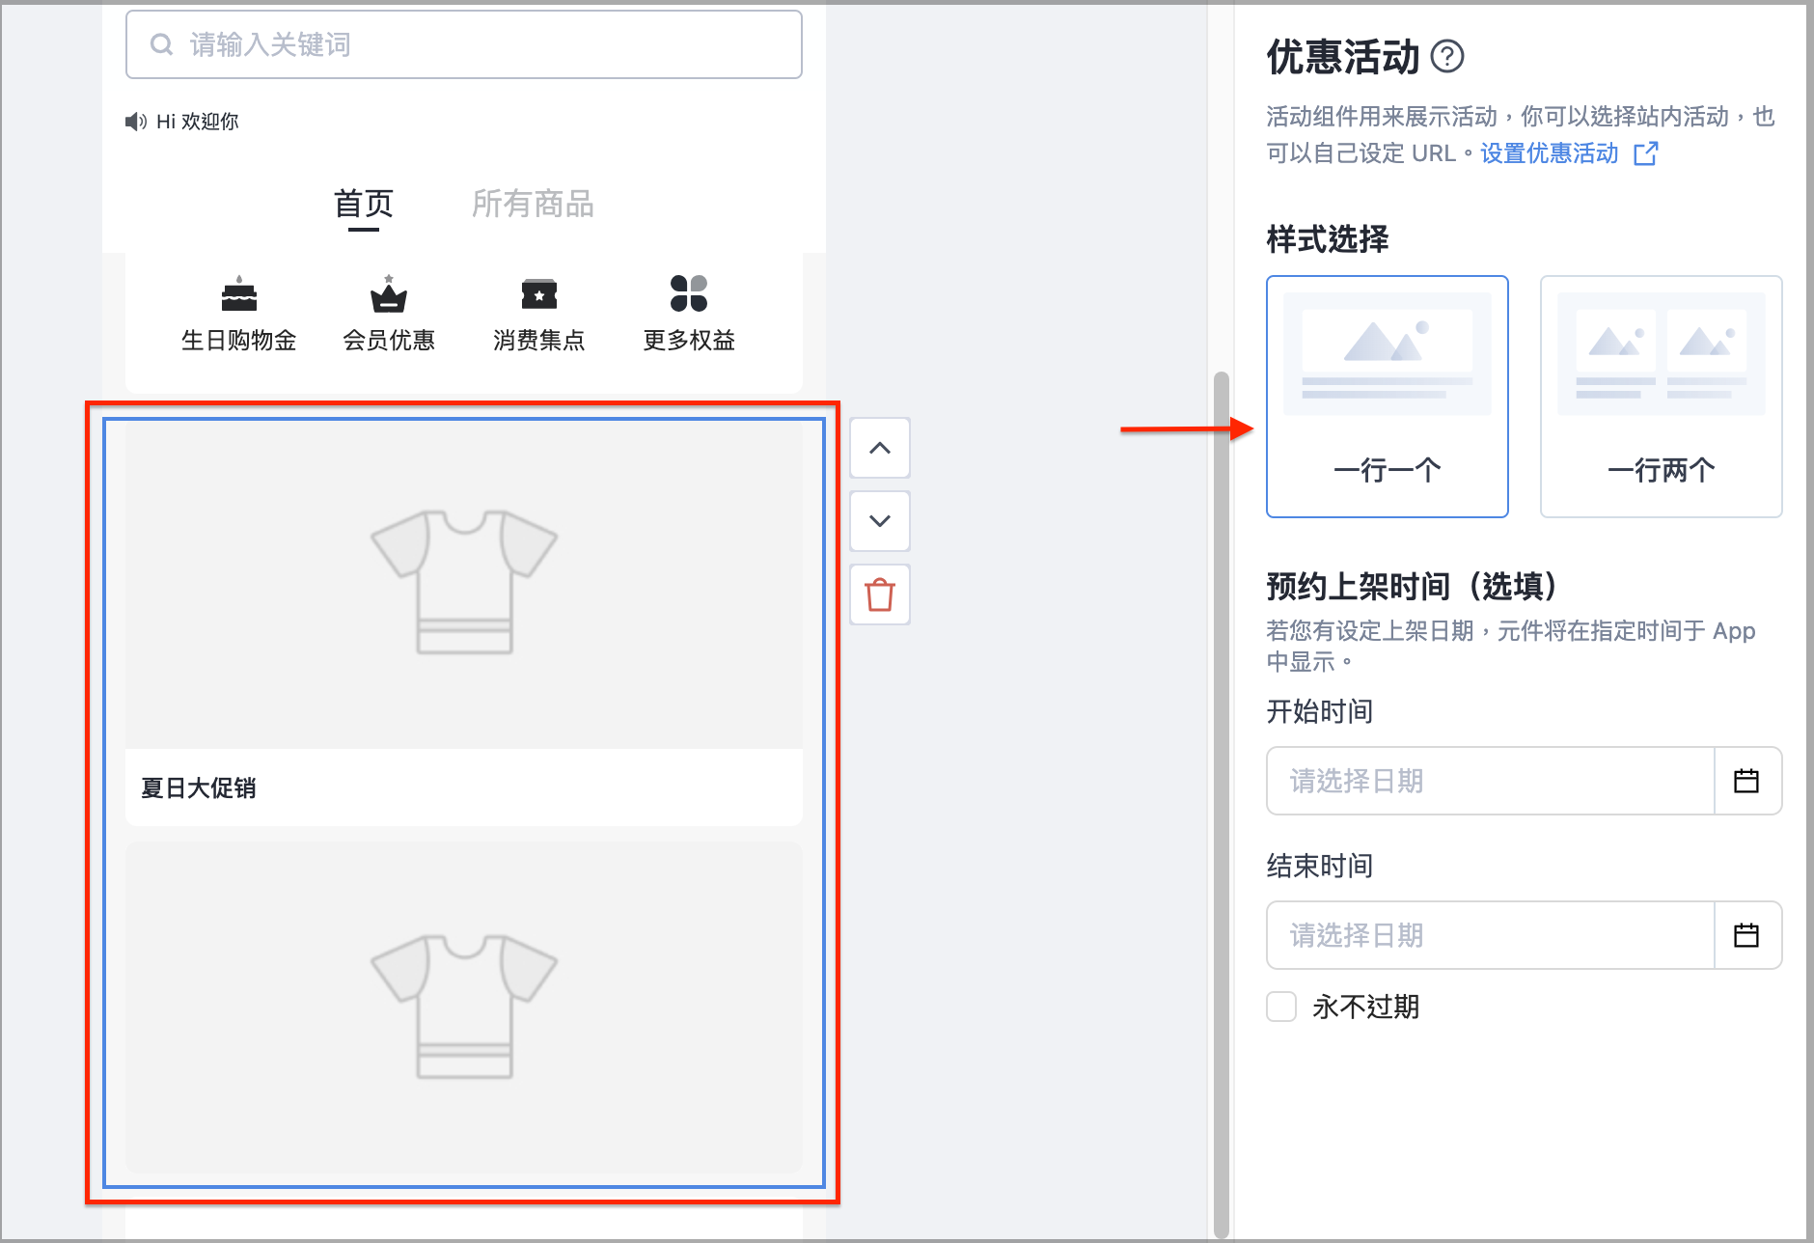Screen dimensions: 1814x1243
Task: Click the settings panel vertical scrollbar
Action: [1222, 805]
